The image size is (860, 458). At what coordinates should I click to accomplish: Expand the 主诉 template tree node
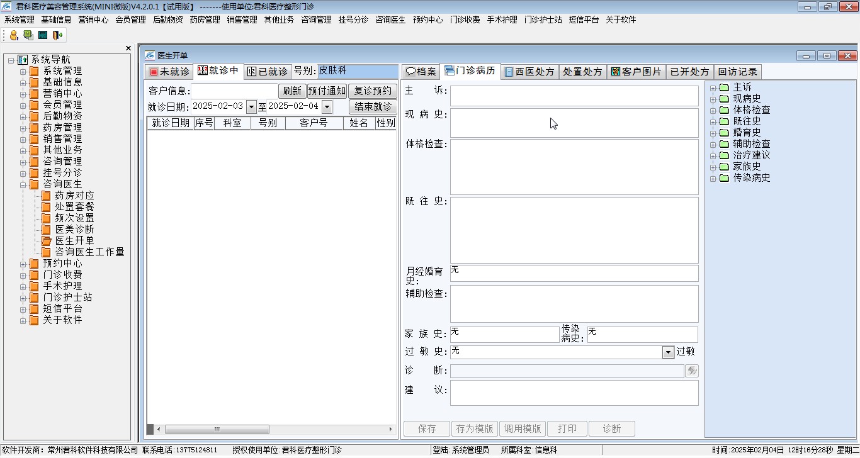(713, 87)
